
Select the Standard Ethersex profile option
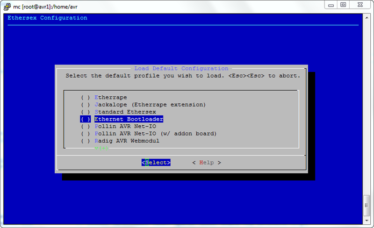pyautogui.click(x=125, y=112)
